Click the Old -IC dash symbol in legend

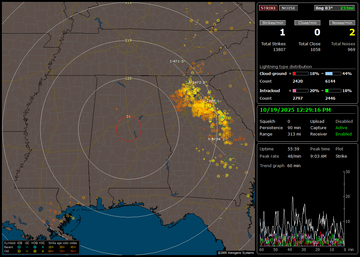(27, 251)
